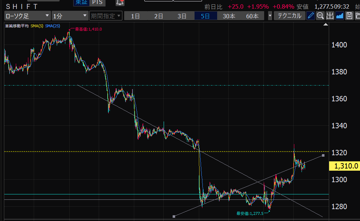Select the 30本 bar count tab
This screenshot has width=360, height=221.
pos(229,16)
